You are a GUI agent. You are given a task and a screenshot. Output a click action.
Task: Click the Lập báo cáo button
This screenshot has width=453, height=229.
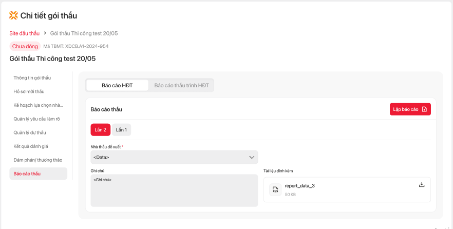[410, 109]
